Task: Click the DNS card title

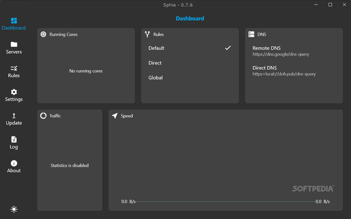Action: tap(261, 34)
